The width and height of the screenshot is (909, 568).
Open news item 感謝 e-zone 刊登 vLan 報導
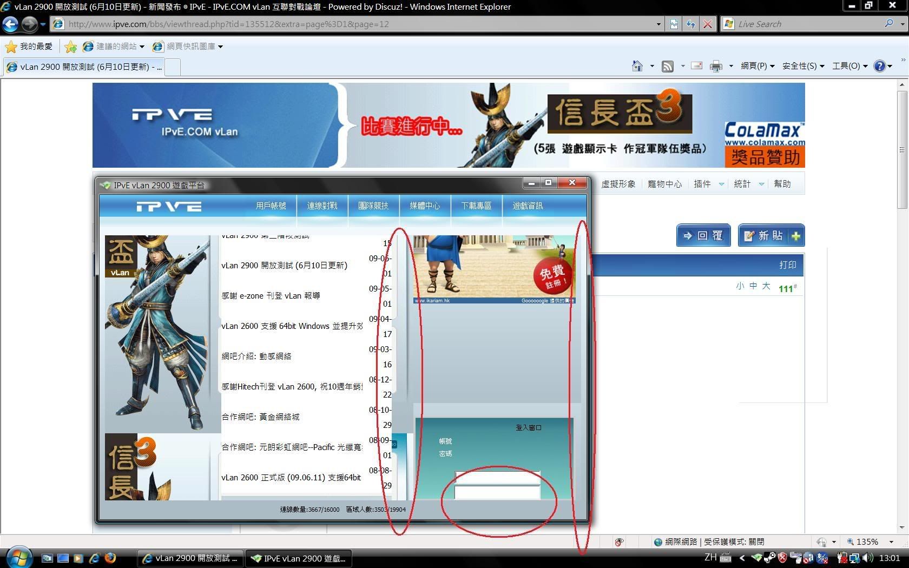coord(271,296)
